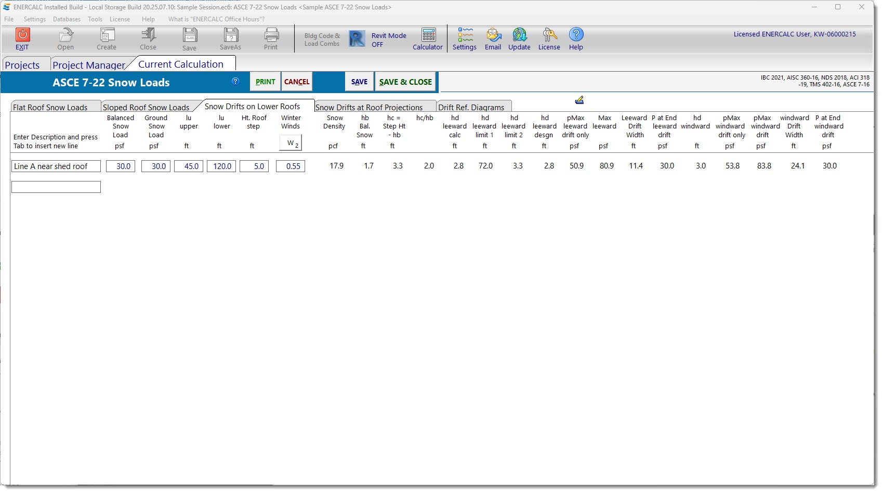Click Max leeward value 80.9
This screenshot has height=493, width=882.
coord(607,166)
